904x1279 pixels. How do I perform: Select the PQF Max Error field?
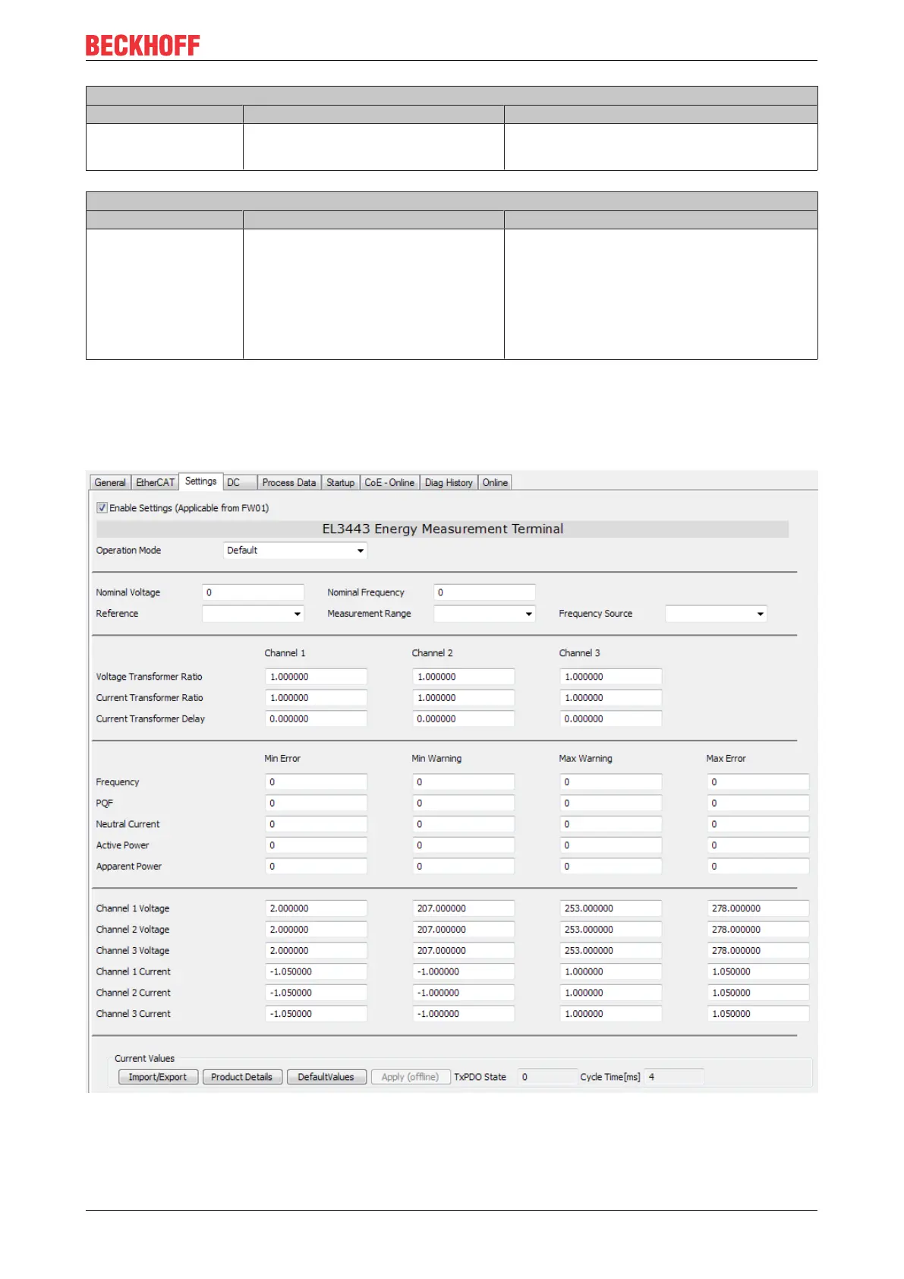758,803
